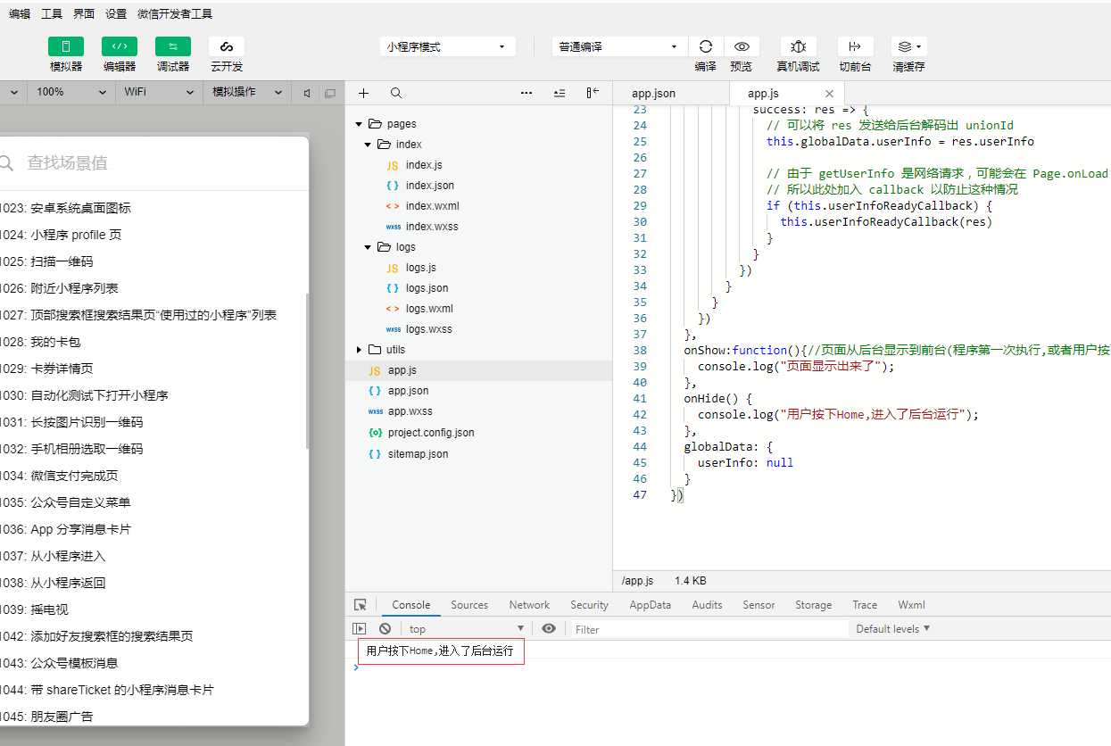Open the top context dropdown in console
Viewport: 1111px width, 746px height.
[467, 629]
